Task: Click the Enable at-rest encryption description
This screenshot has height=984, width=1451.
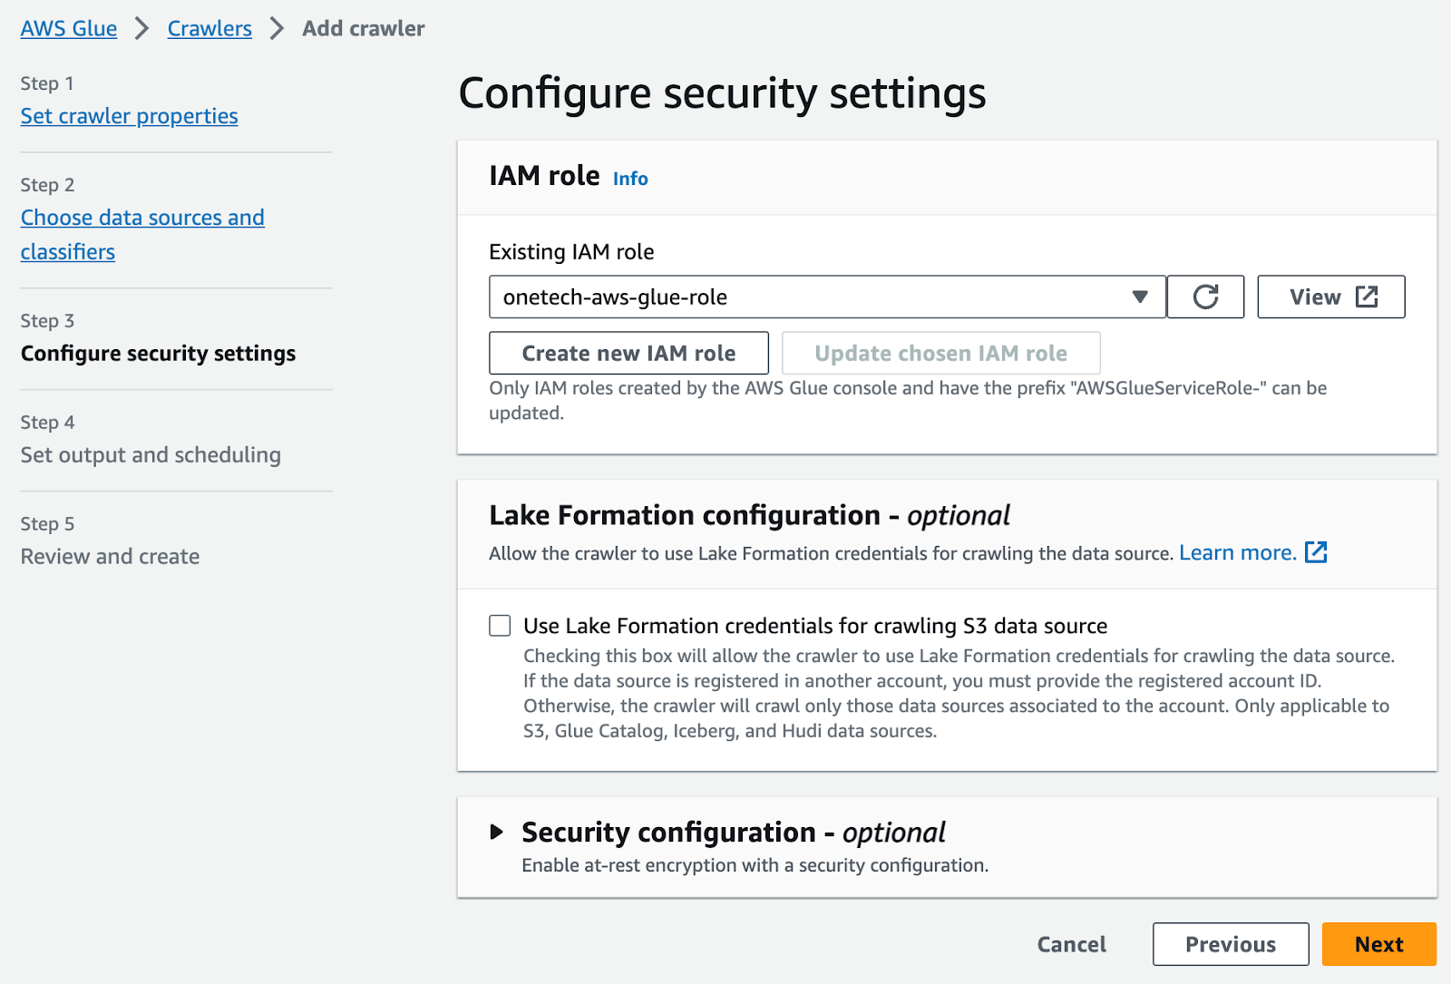Action: click(x=755, y=865)
